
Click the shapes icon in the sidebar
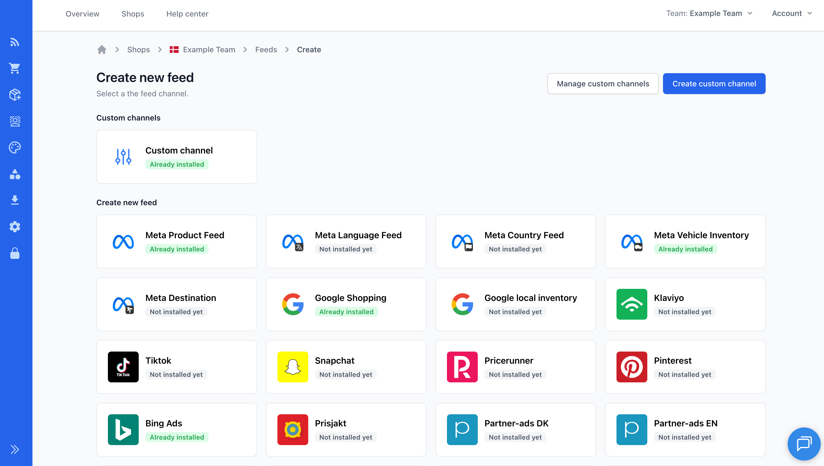[x=15, y=174]
